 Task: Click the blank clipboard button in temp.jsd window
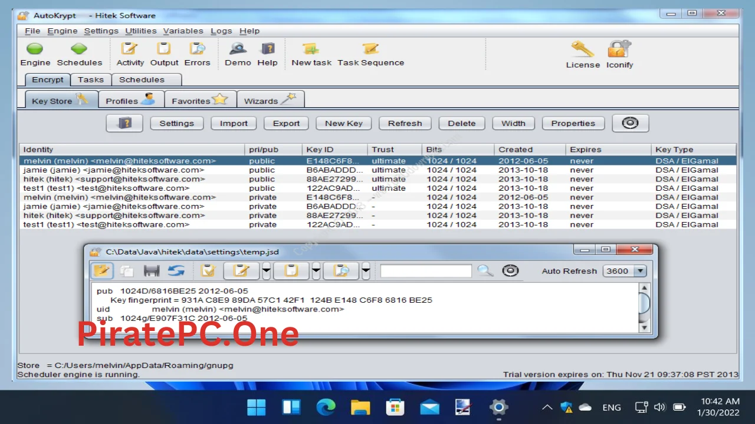pos(291,271)
